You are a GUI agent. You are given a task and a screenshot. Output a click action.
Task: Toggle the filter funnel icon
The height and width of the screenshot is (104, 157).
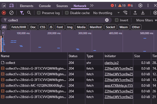coord(22,13)
